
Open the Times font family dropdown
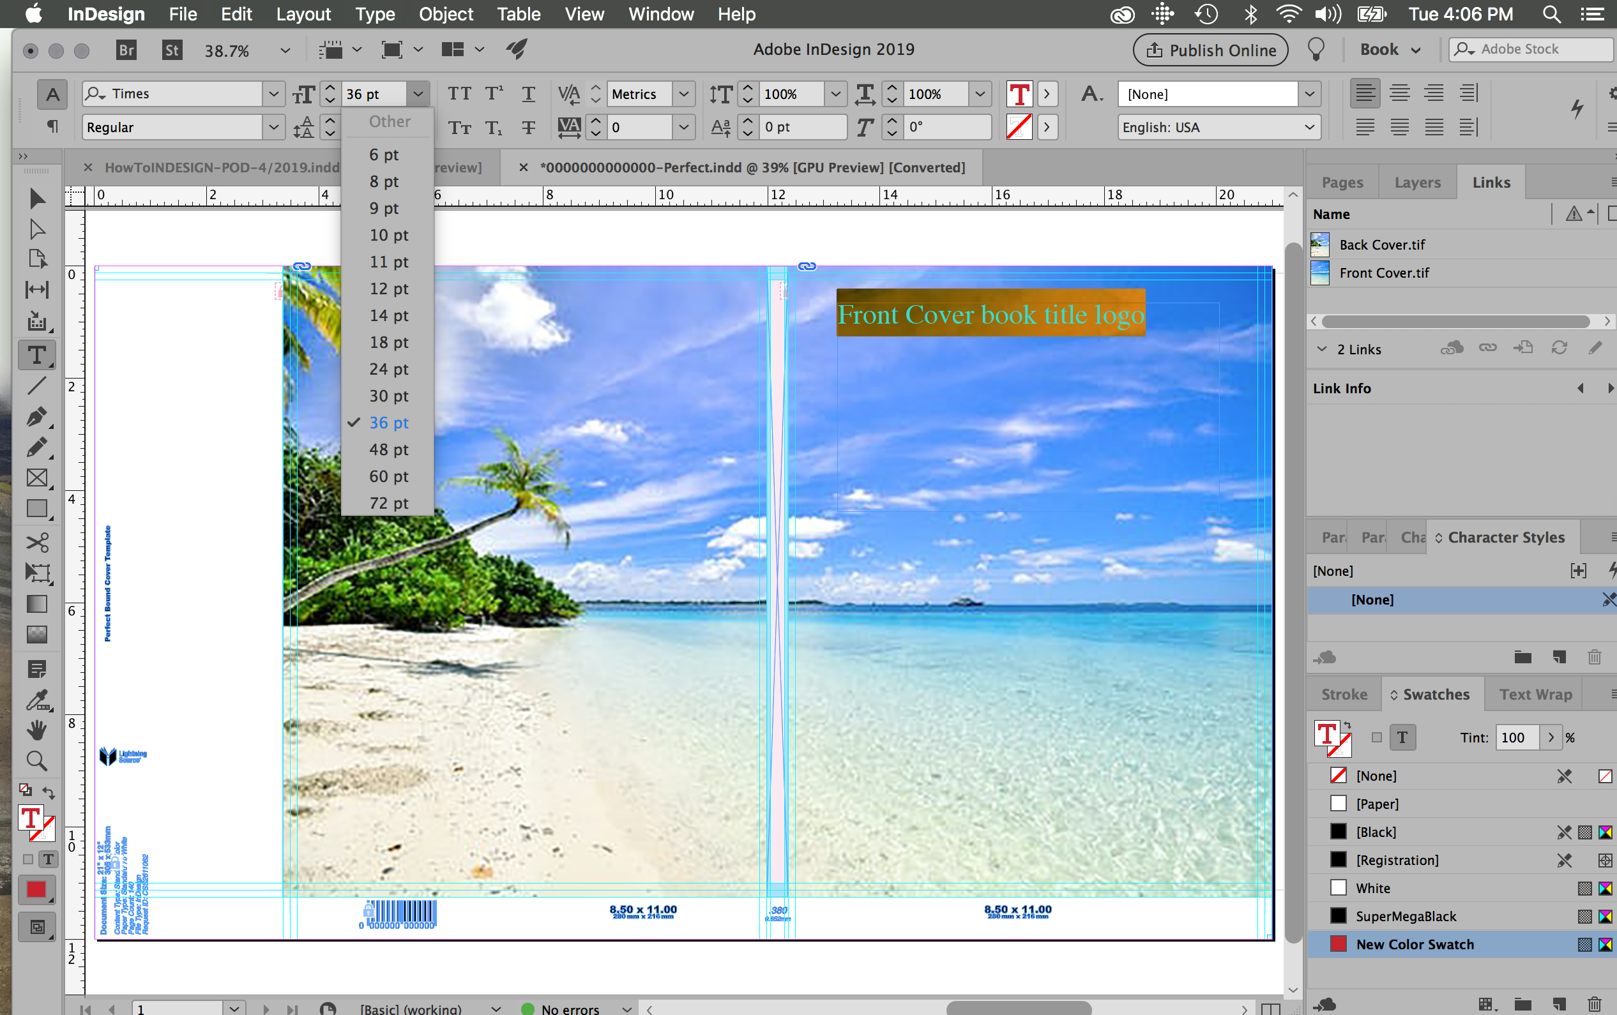click(273, 94)
